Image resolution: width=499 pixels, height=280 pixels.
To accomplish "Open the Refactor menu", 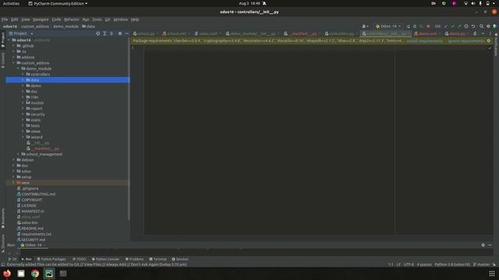I will click(72, 19).
